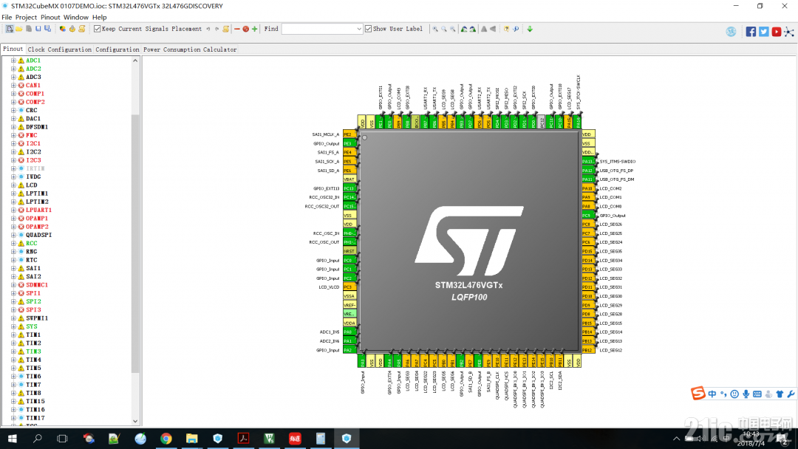Toggle Show User Label checkbox
This screenshot has width=798, height=449.
pos(369,29)
